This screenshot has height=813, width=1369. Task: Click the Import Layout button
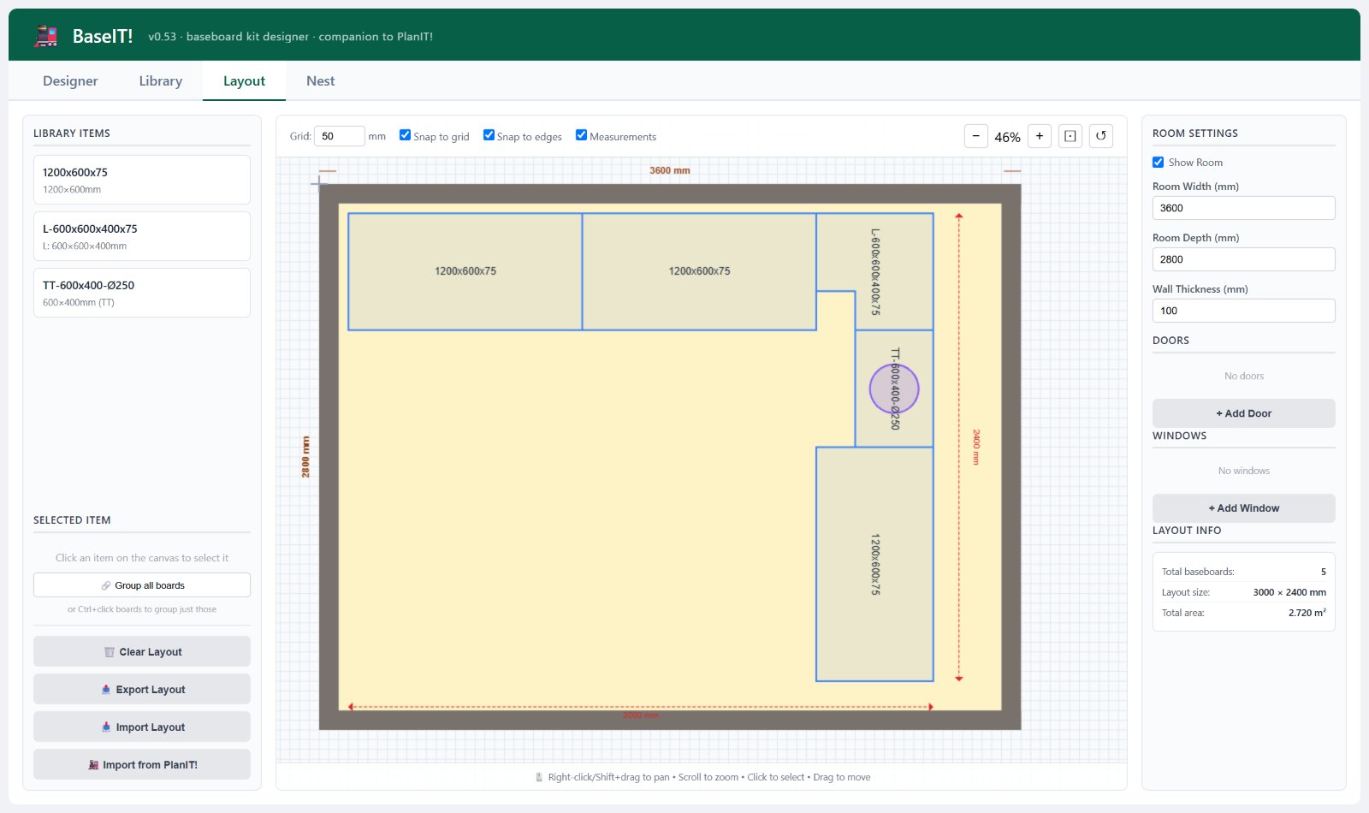(142, 727)
